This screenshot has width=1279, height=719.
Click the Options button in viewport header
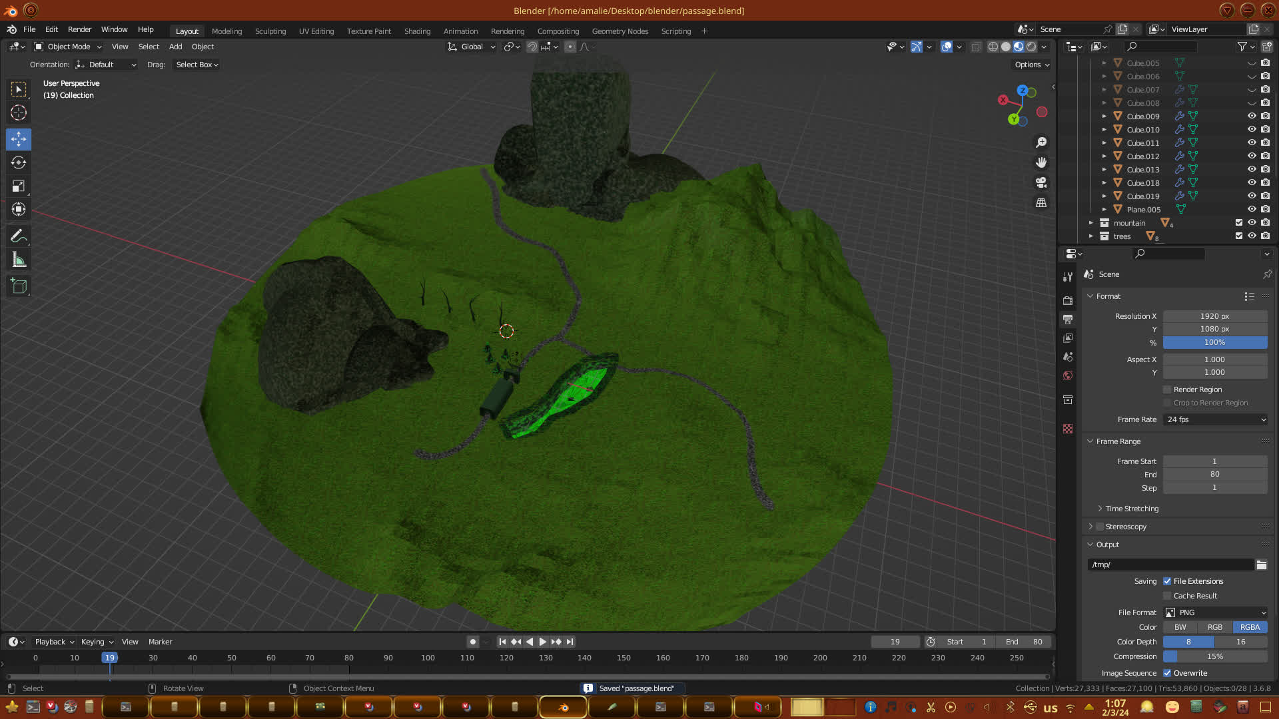tap(1031, 65)
